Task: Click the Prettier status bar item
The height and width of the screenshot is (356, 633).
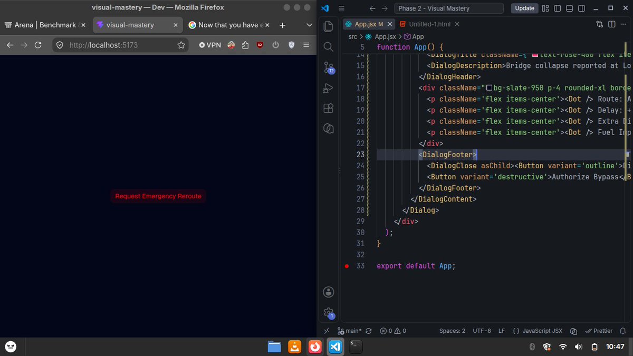Action: [599, 331]
